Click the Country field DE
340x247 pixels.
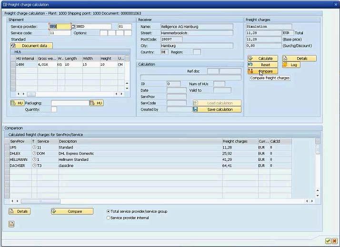click(x=164, y=52)
